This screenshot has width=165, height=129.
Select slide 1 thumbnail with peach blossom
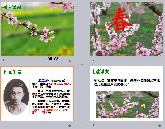pos(37,29)
